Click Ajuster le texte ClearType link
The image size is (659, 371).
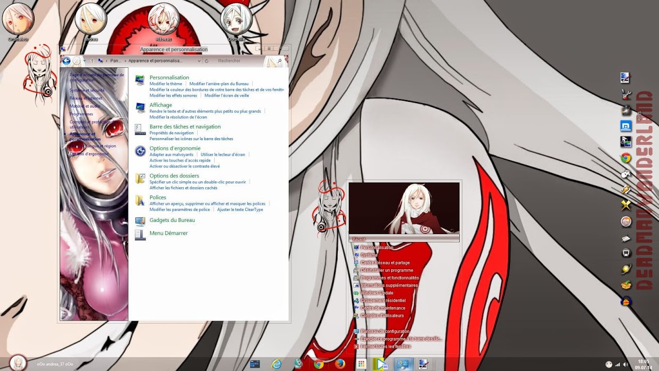[240, 209]
